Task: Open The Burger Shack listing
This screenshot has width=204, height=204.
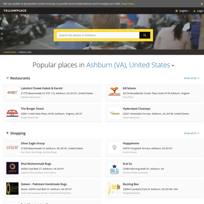Action: click(32, 109)
